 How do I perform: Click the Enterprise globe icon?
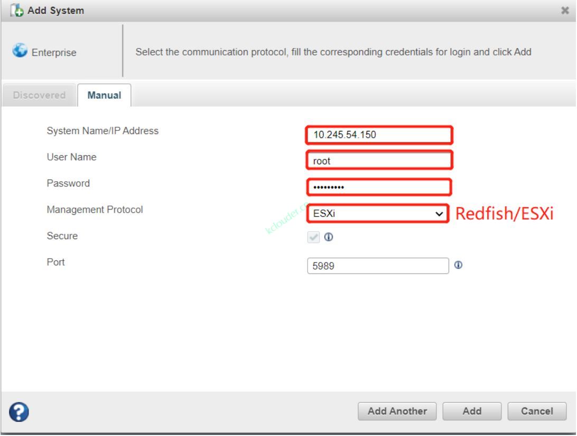[20, 50]
